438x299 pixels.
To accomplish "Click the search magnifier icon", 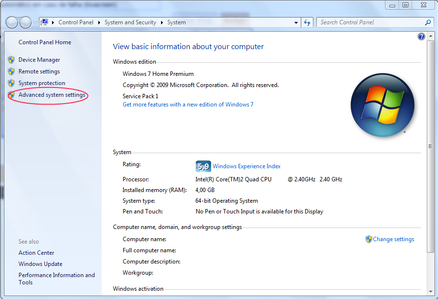I will (428, 22).
